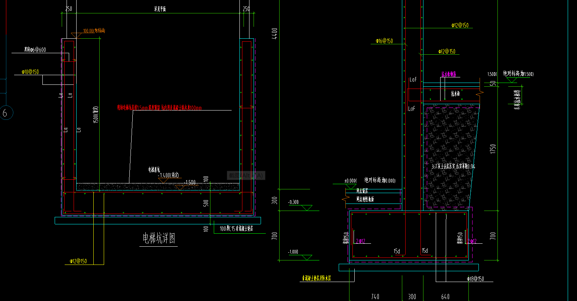The width and height of the screenshot is (577, 301).
Task: Select the Φ16@150 rebar annotation
Action: coord(384,41)
